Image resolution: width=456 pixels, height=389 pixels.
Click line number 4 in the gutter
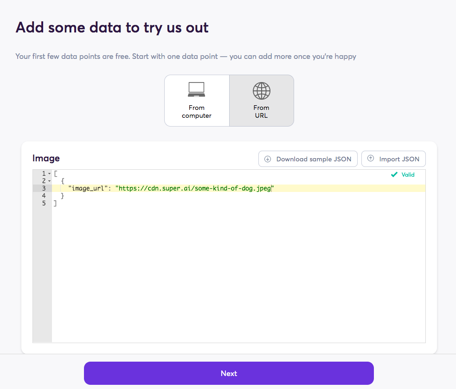pos(44,196)
